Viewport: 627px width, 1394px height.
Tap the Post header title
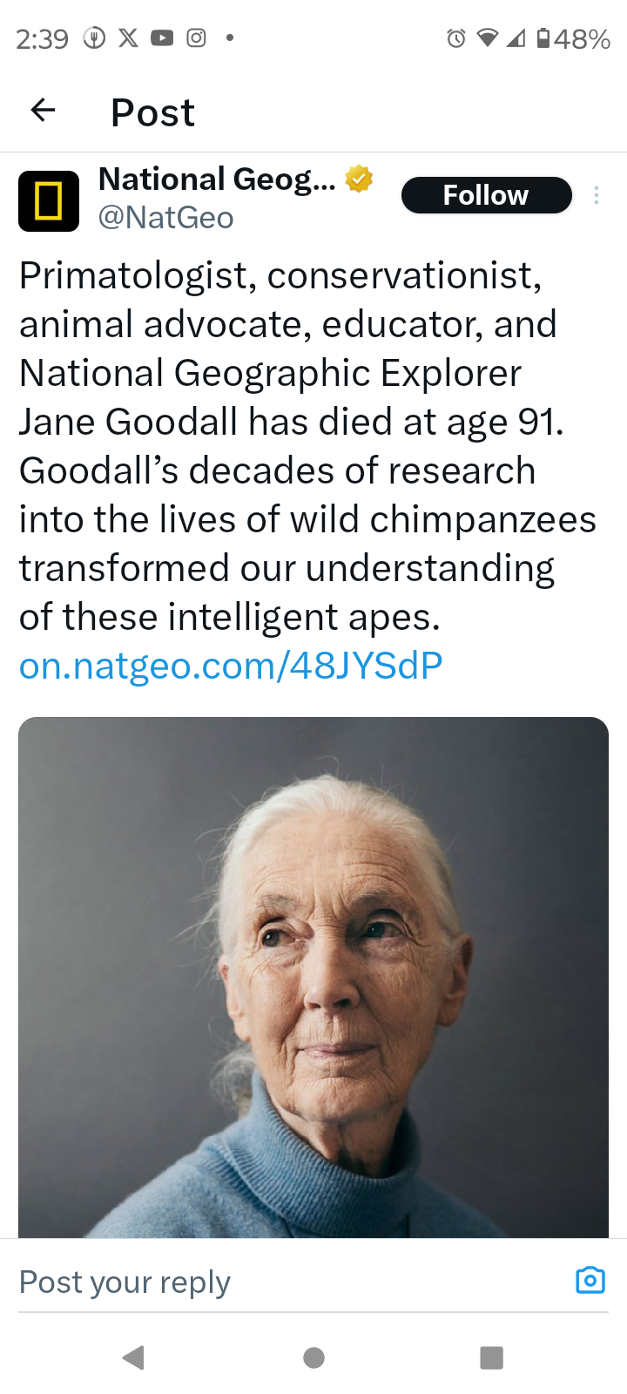[x=152, y=112]
